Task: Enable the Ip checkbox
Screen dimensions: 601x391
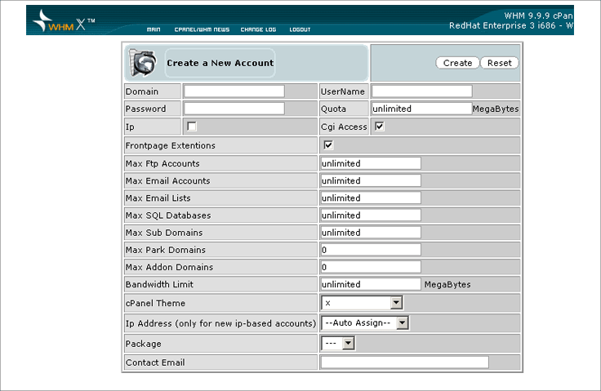Action: tap(192, 127)
